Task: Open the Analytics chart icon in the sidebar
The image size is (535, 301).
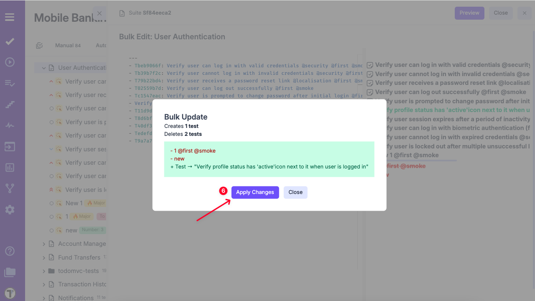Action: [10, 168]
